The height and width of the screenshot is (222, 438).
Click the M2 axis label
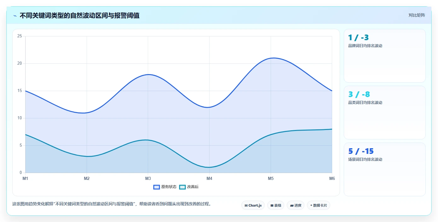(x=87, y=179)
